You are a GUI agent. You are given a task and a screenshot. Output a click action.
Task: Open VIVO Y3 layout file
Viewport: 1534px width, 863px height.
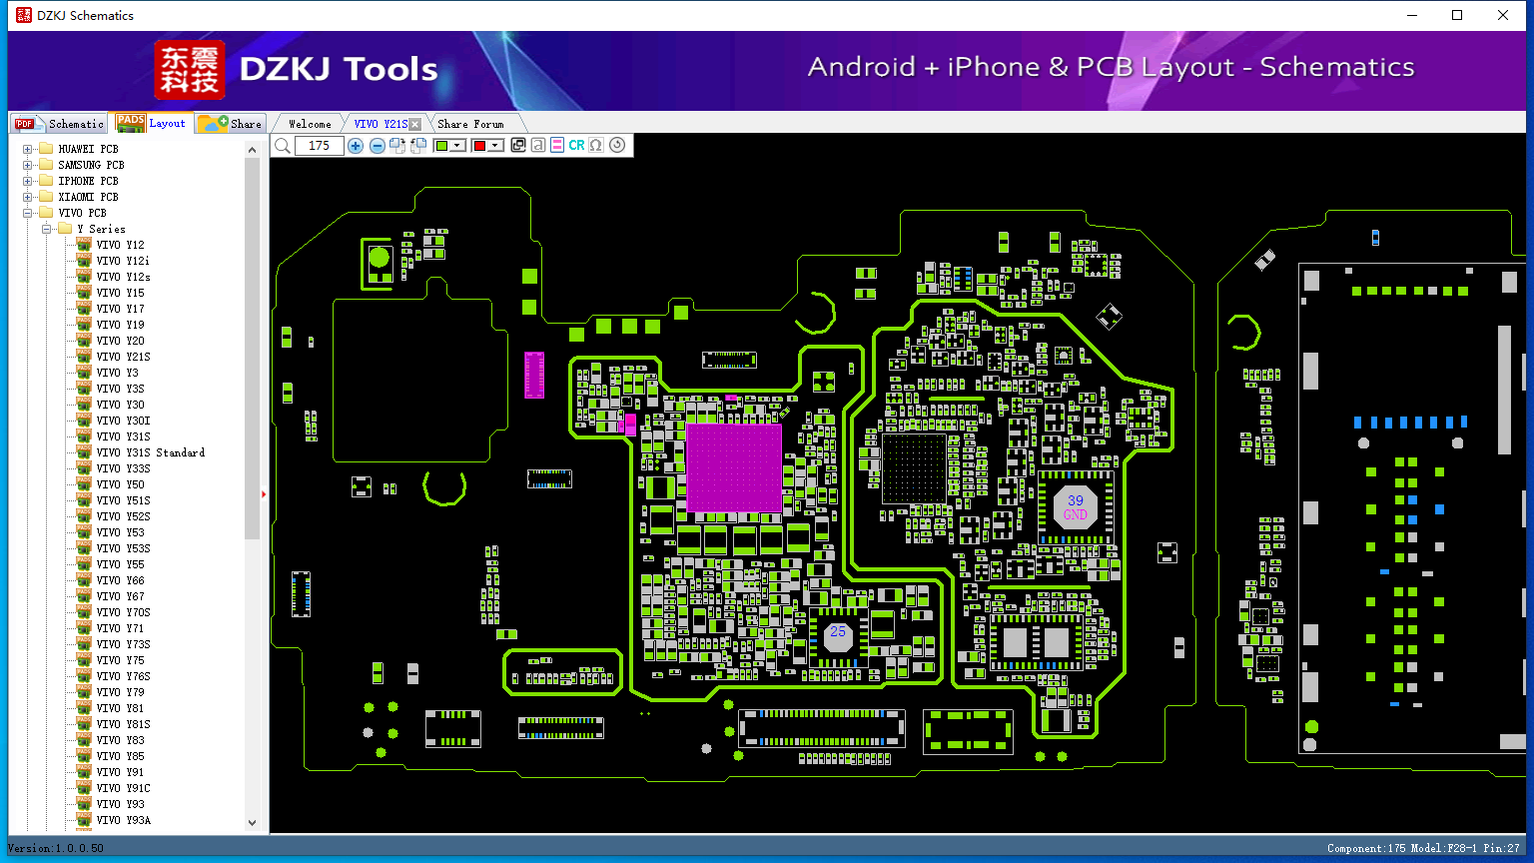[x=117, y=373]
